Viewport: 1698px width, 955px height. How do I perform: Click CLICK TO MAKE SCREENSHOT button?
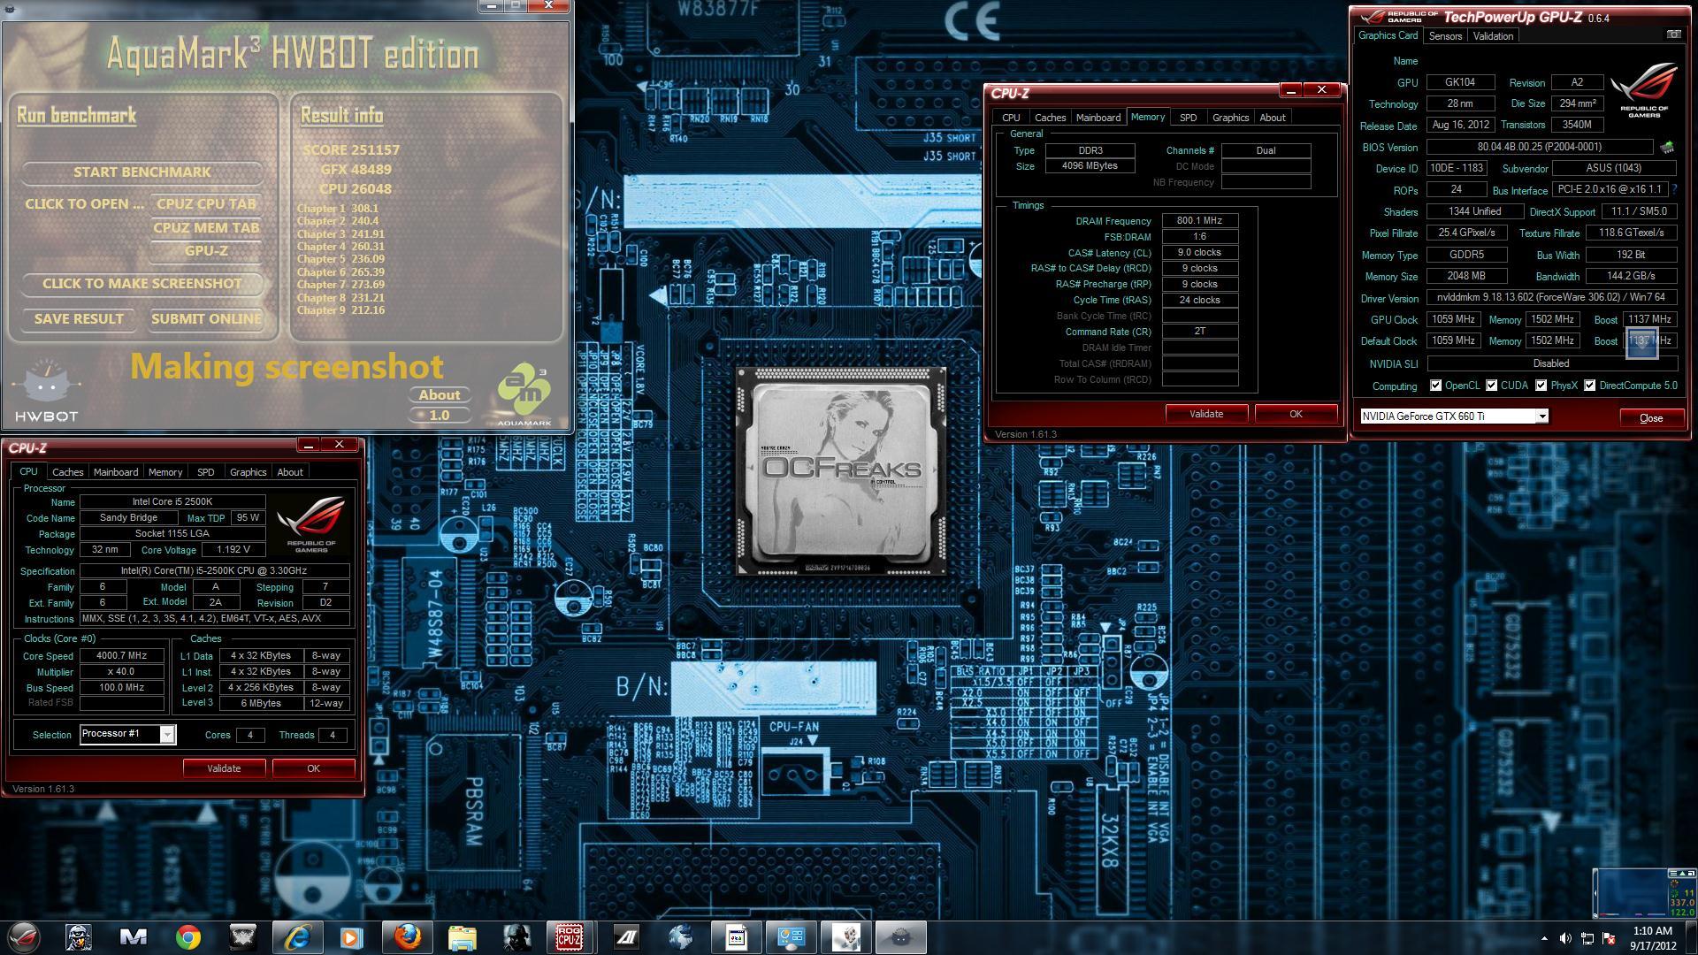click(141, 284)
